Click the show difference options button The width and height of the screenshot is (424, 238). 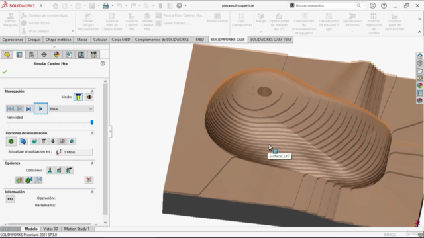(19, 180)
